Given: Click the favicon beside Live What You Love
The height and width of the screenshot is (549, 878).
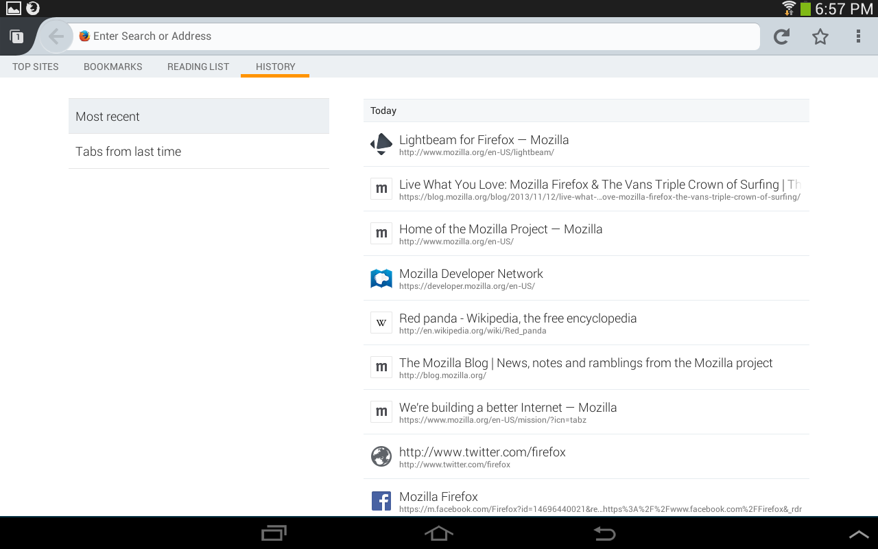Looking at the screenshot, I should click(381, 189).
